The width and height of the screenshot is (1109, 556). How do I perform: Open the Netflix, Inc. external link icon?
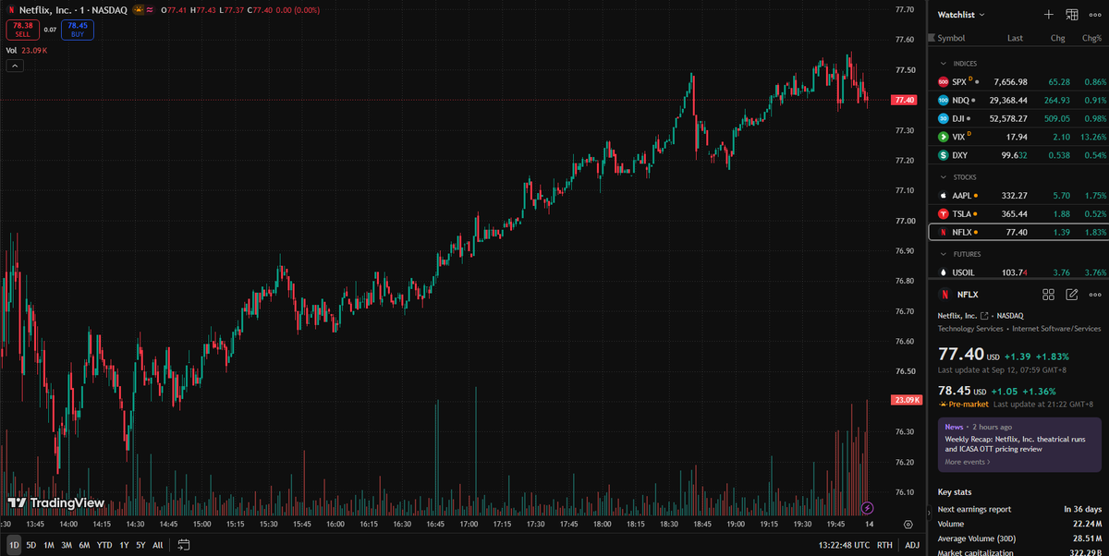pos(984,316)
